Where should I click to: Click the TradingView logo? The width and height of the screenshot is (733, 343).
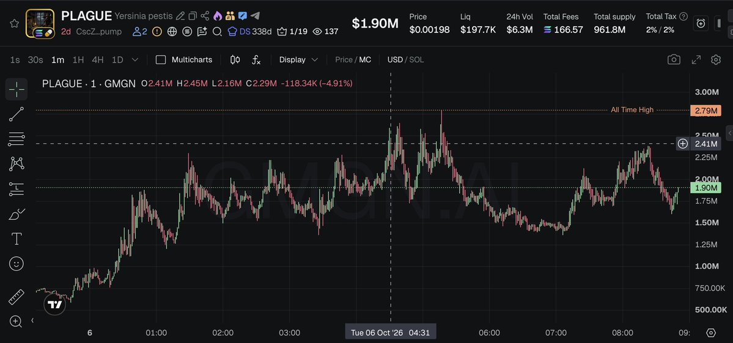[x=54, y=304]
